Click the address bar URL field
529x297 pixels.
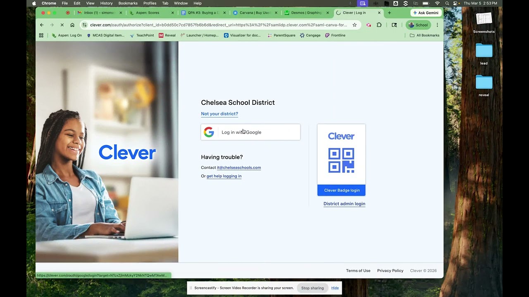(x=219, y=25)
